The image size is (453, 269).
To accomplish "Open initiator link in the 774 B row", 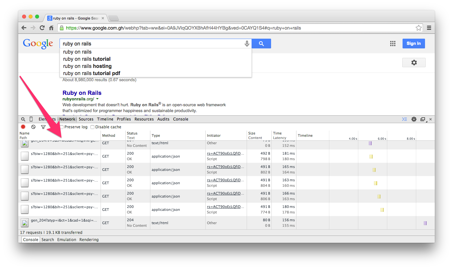I will [225, 207].
